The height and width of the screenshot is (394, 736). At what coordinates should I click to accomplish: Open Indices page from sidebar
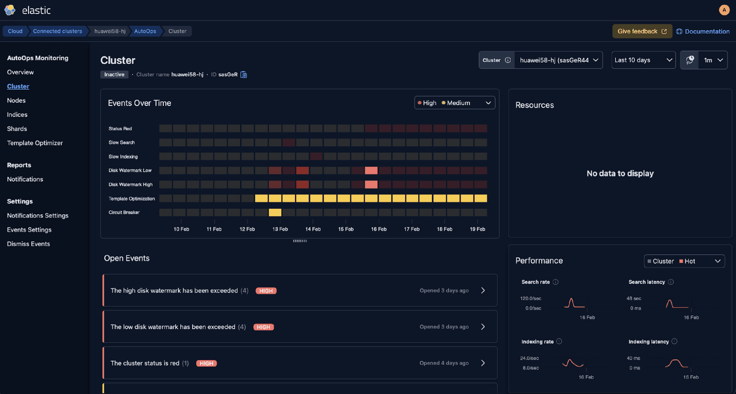tap(17, 115)
